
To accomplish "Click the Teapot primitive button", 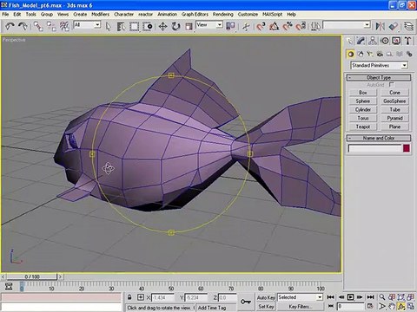I will (x=363, y=127).
